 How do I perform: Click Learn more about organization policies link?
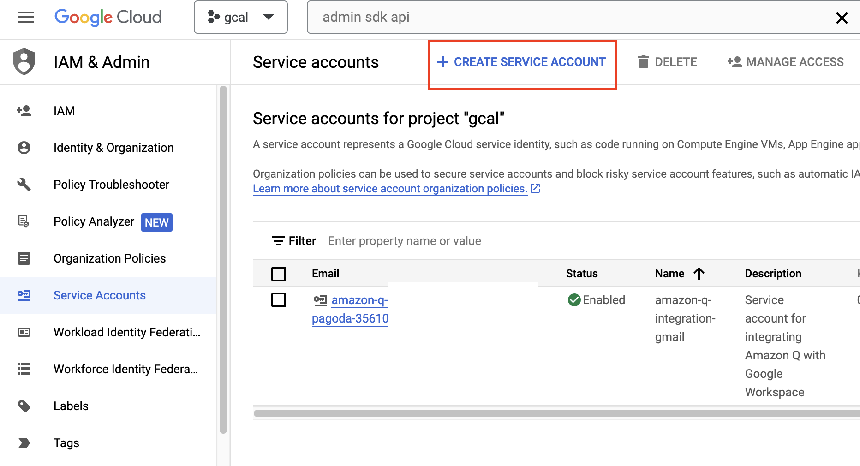pyautogui.click(x=390, y=189)
